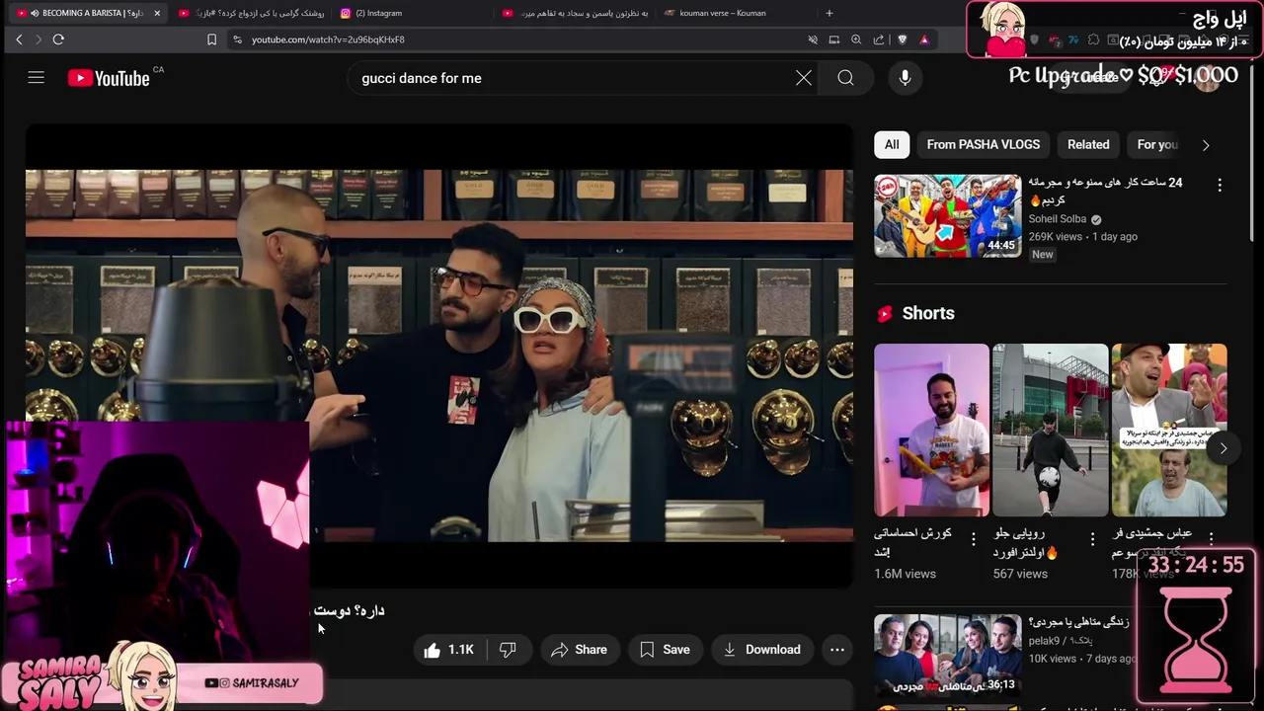Image resolution: width=1264 pixels, height=711 pixels.
Task: Click the Download button
Action: pyautogui.click(x=761, y=650)
